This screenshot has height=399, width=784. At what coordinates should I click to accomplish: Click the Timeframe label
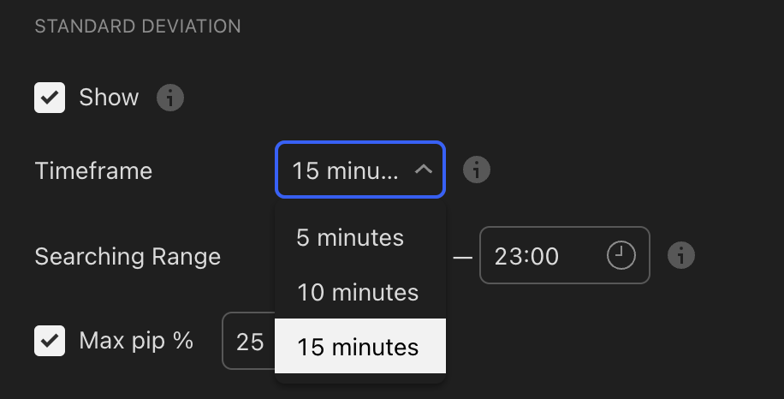tap(93, 171)
